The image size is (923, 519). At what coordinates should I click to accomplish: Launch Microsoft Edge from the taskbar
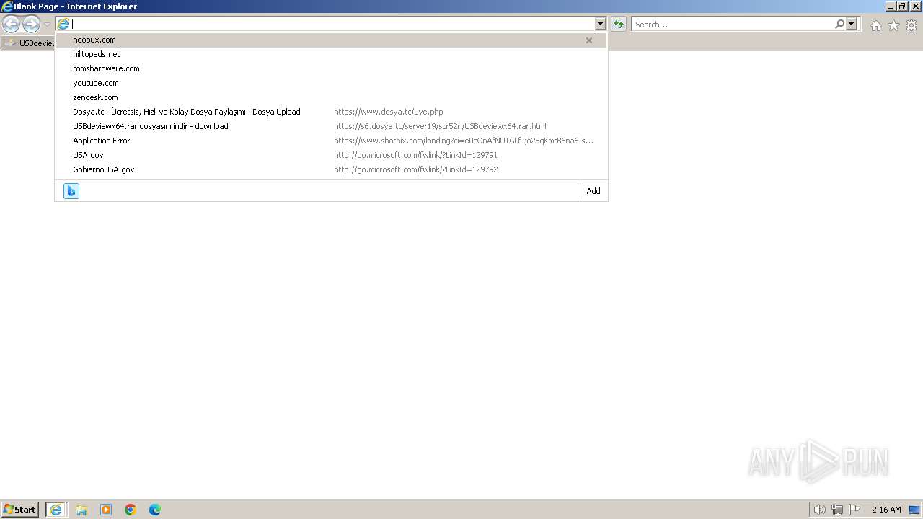[x=155, y=510]
